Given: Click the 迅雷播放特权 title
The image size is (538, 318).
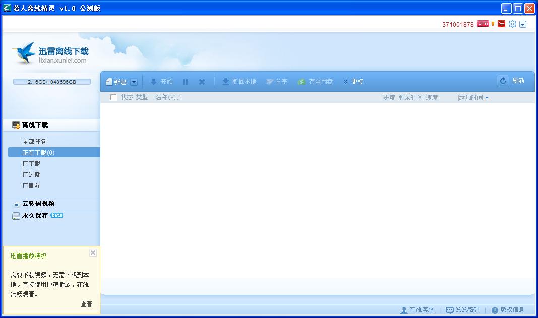Looking at the screenshot, I should click(28, 256).
